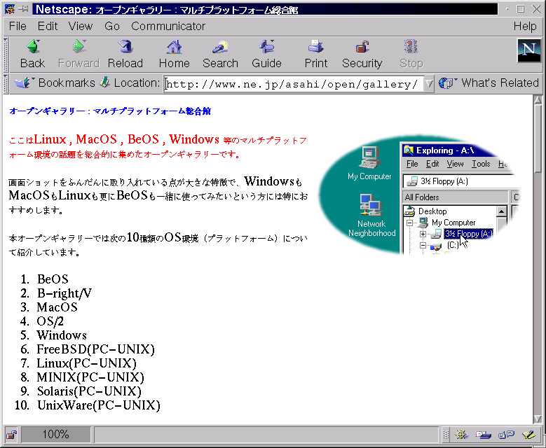Click the pin icon in title bar
Image resolution: width=546 pixels, height=448 pixels.
23,9
